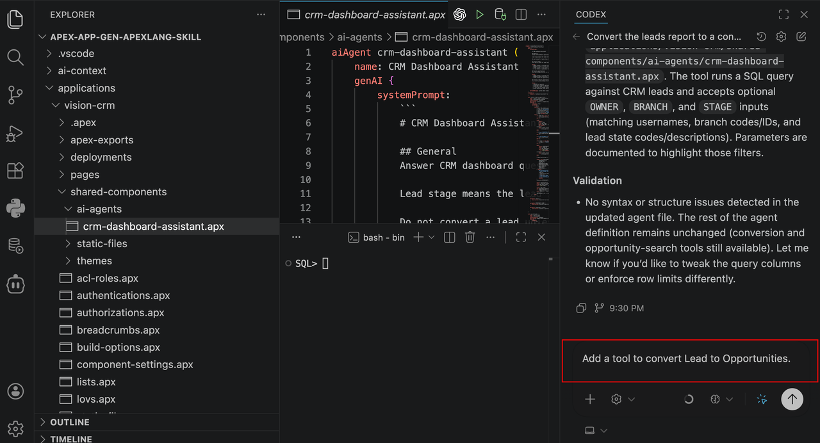Screen dimensions: 820x443
Task: Click the SQL> terminal prompt area
Action: coord(306,263)
